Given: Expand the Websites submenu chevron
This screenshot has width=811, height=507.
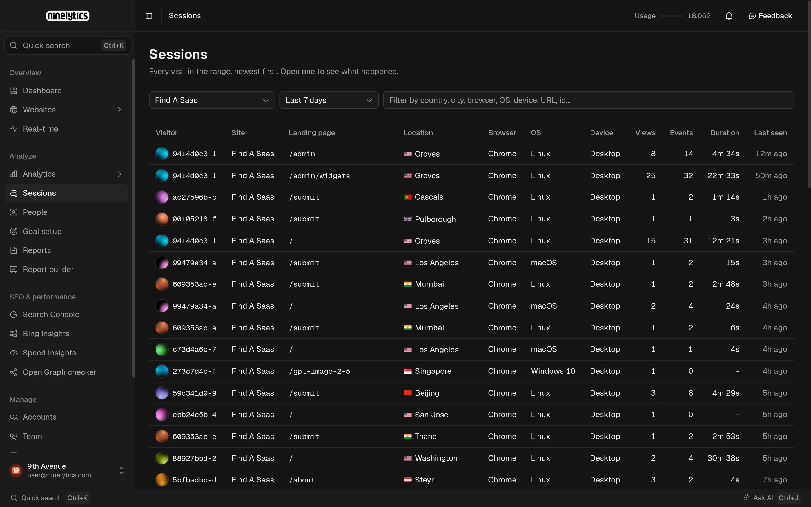Looking at the screenshot, I should 119,110.
